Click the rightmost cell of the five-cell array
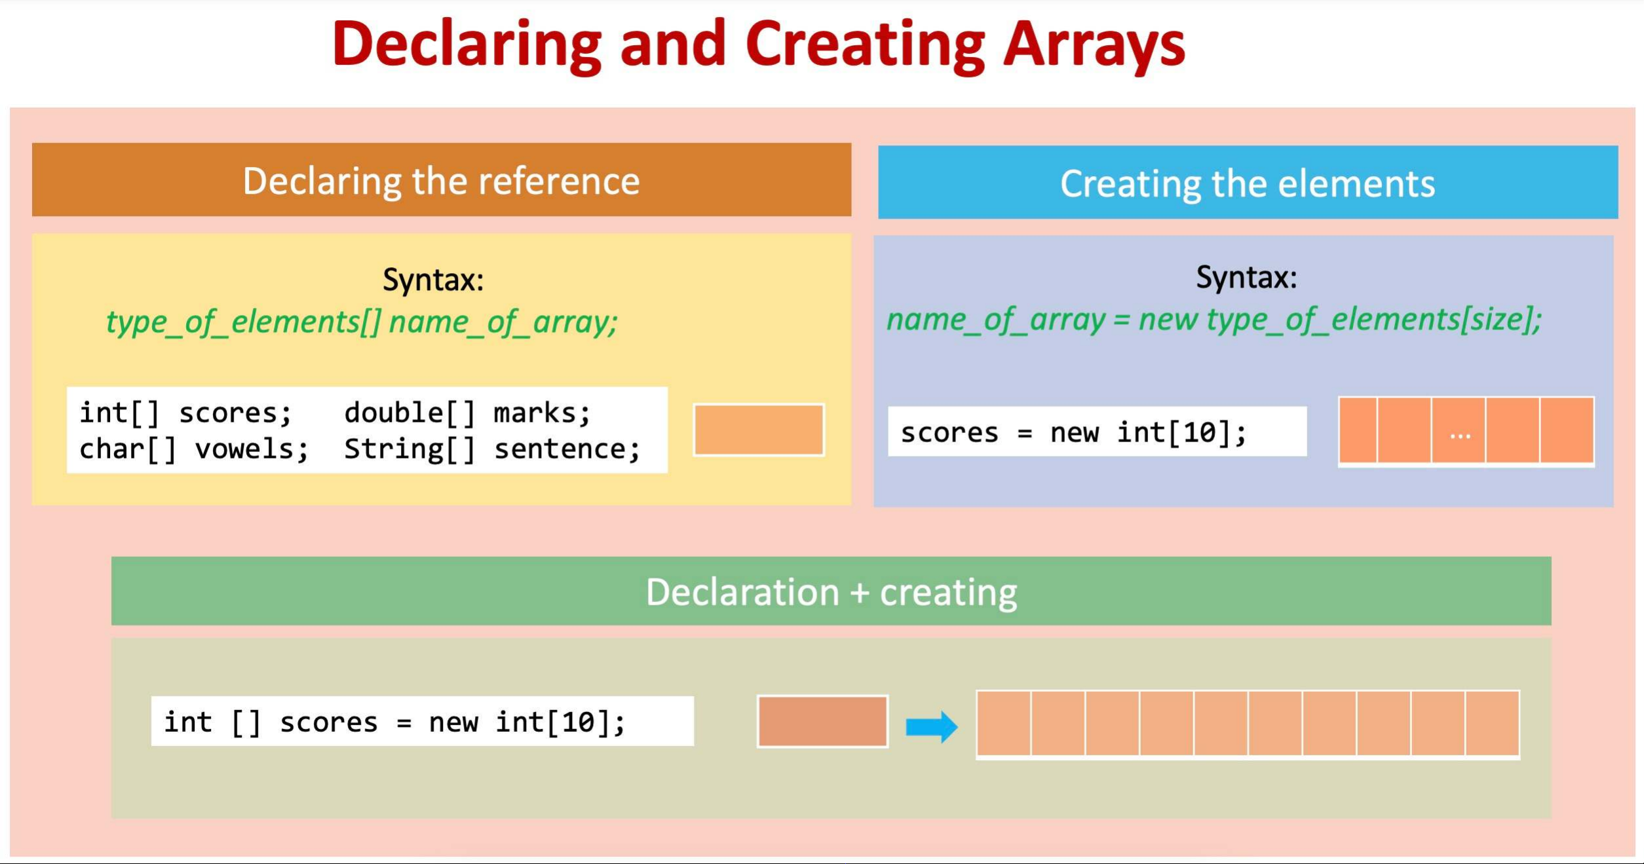 pos(1567,430)
